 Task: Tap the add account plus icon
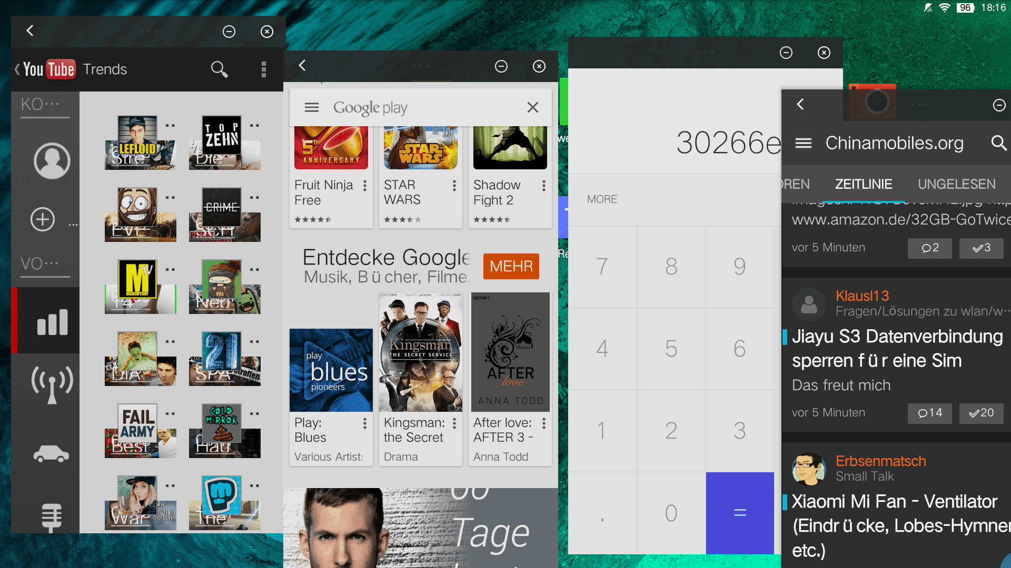click(43, 219)
